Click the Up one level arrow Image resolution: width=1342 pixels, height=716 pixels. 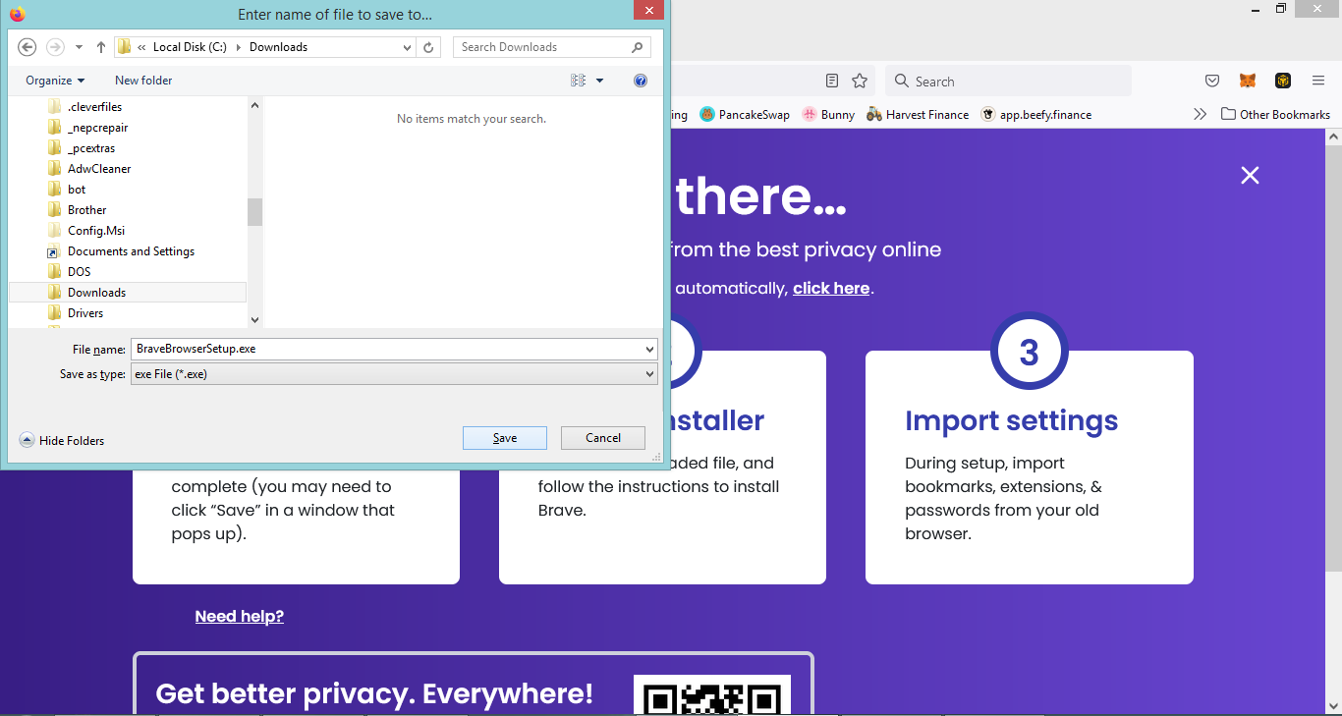click(x=101, y=47)
